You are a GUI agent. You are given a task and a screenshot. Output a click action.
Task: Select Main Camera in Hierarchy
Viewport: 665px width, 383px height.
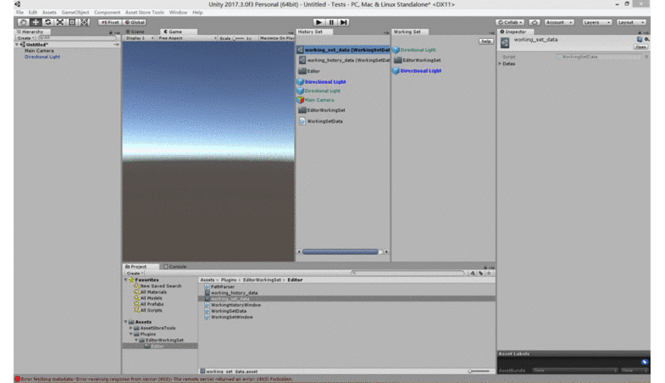(39, 51)
